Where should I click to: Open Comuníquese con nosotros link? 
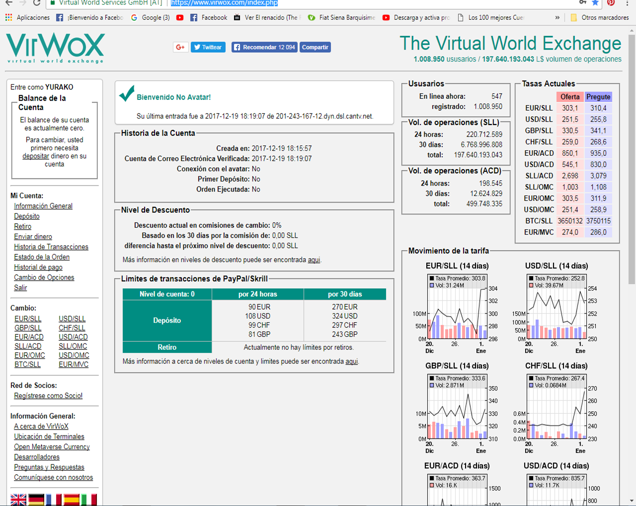coord(54,477)
